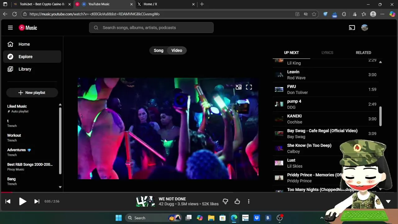Viewport: 398px width, 224px height.
Task: Play the current song
Action: click(22, 201)
